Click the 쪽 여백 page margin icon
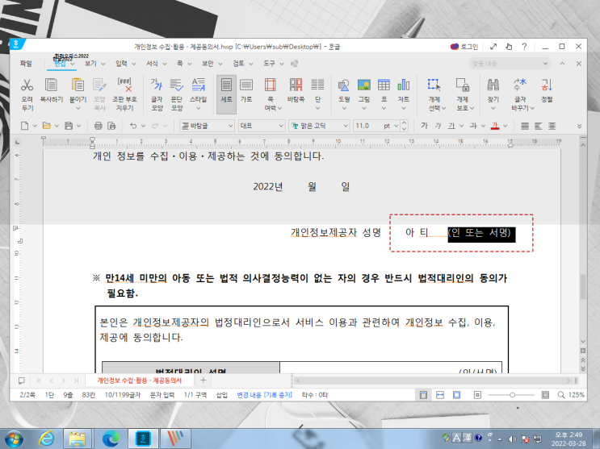 [x=271, y=85]
